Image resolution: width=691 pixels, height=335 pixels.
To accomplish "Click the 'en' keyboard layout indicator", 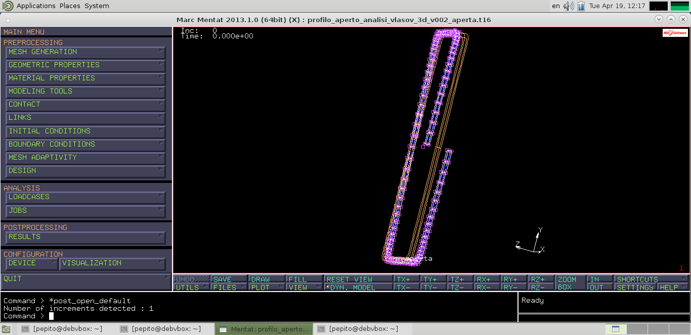I will [556, 6].
